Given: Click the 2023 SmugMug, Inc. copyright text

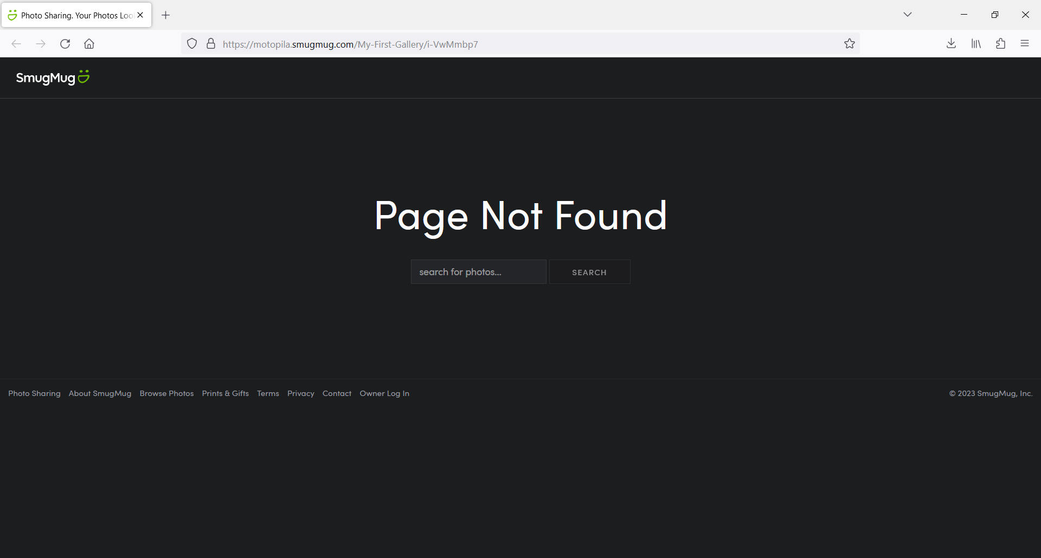Looking at the screenshot, I should pos(991,393).
